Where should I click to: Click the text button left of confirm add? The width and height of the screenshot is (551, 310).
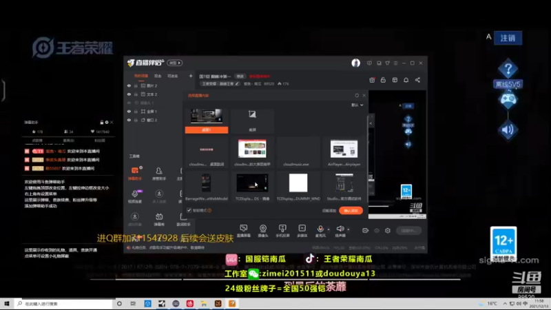pyautogui.click(x=329, y=211)
